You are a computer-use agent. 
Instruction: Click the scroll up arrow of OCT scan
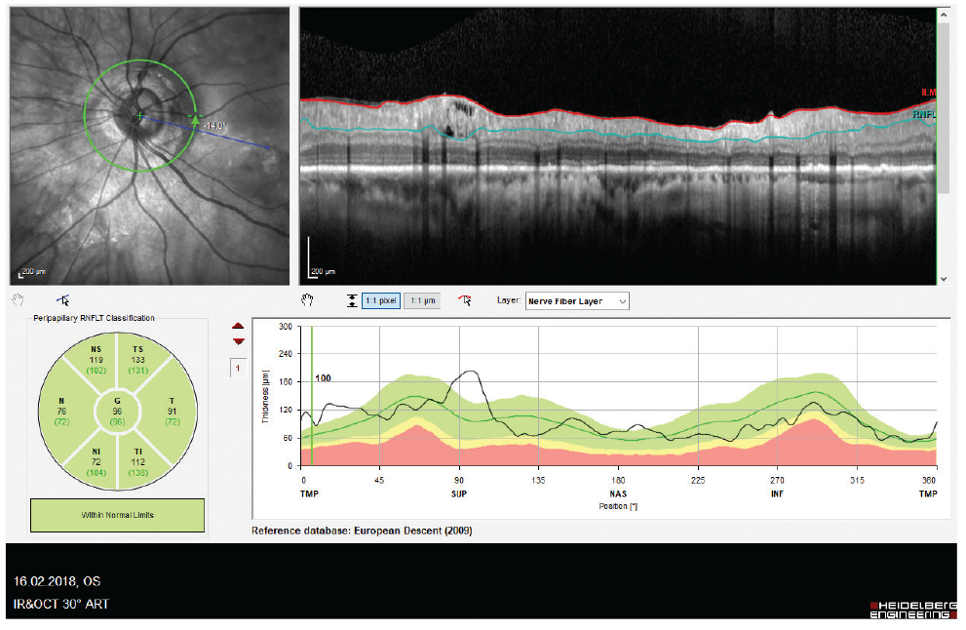click(944, 14)
